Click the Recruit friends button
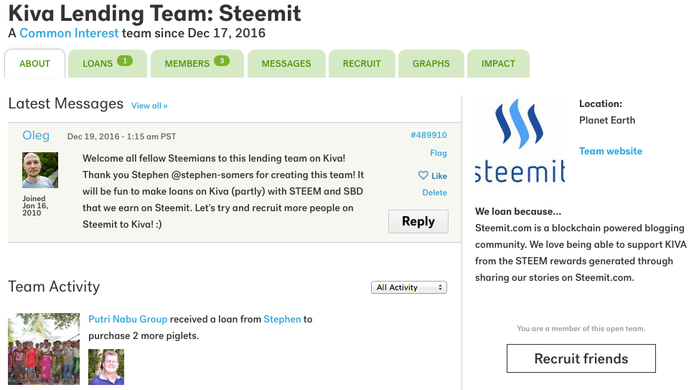 pos(581,358)
